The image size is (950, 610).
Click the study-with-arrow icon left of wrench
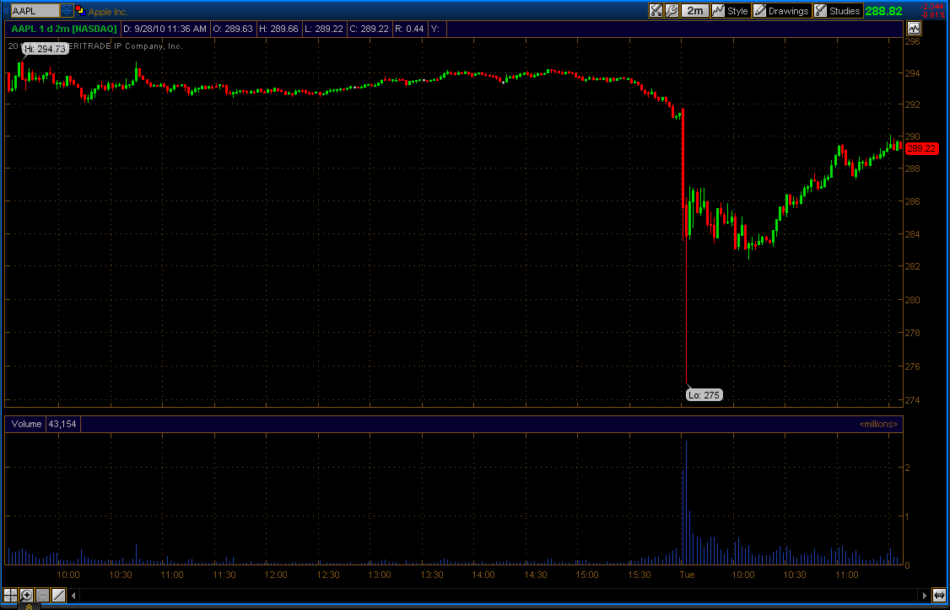click(x=656, y=10)
